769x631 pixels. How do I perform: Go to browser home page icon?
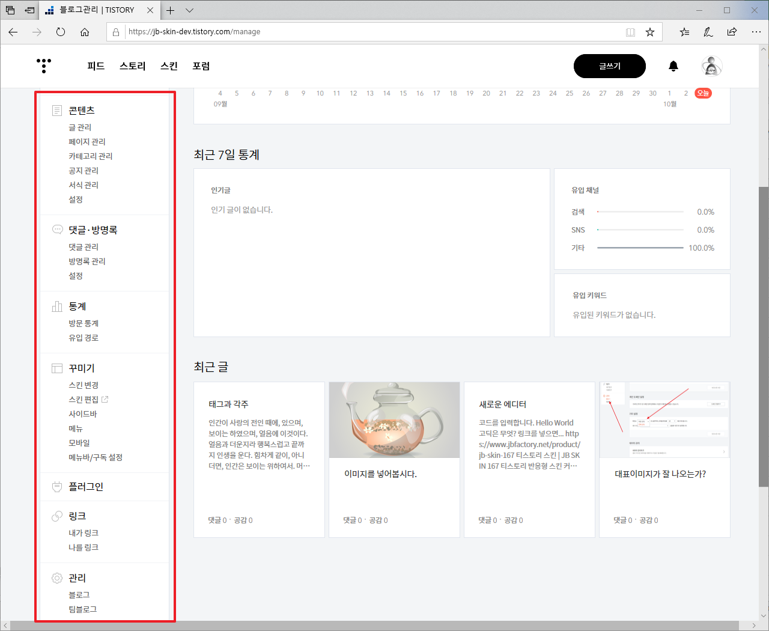[x=85, y=32]
